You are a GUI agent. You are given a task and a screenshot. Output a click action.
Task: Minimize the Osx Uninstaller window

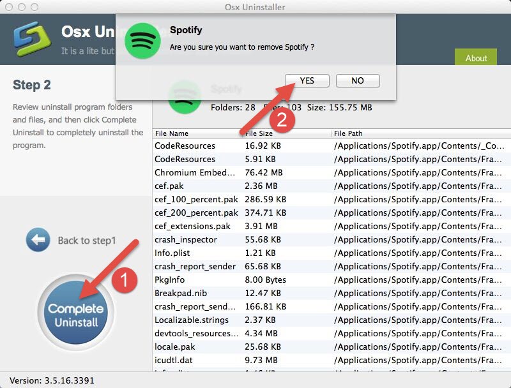click(22, 7)
